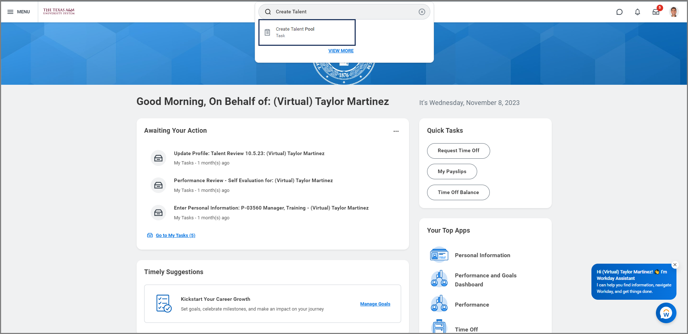
Task: Click the Time Off Balance button
Action: 458,193
